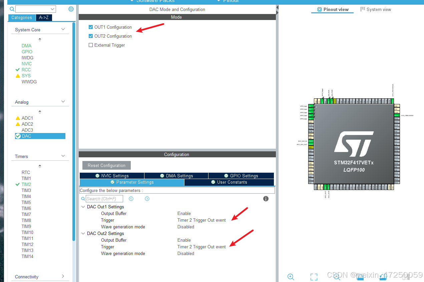The image size is (424, 282).
Task: Click DAC Out2 Output Buffer Enable value
Action: point(184,240)
